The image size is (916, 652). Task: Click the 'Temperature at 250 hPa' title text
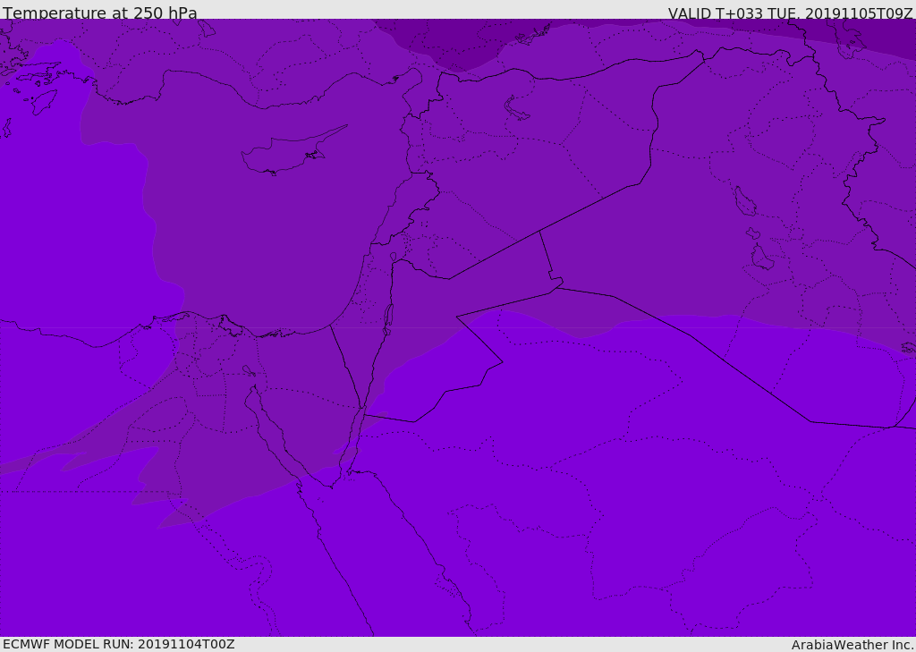pyautogui.click(x=100, y=13)
